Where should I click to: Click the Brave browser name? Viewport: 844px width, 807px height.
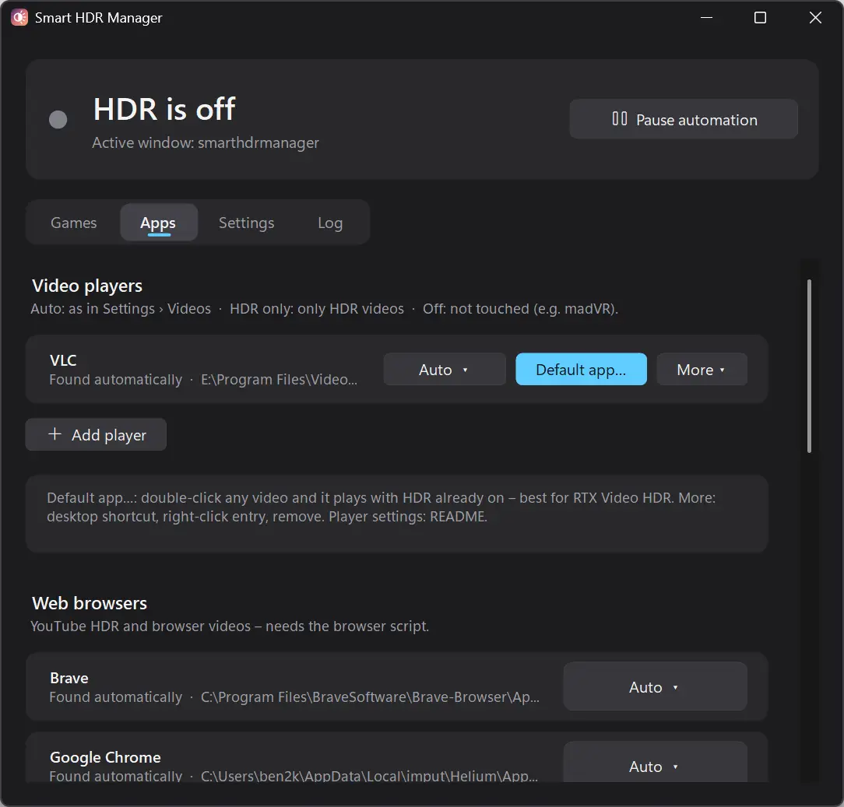coord(69,678)
